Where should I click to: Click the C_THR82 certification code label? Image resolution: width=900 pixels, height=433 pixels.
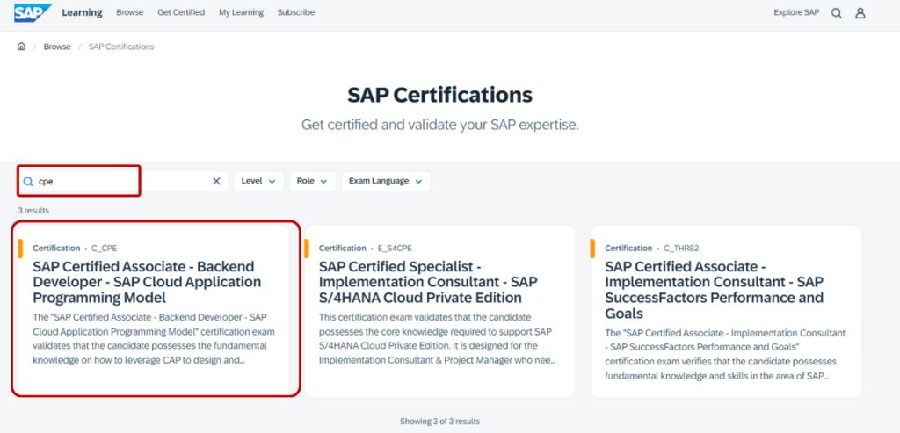[x=681, y=249]
